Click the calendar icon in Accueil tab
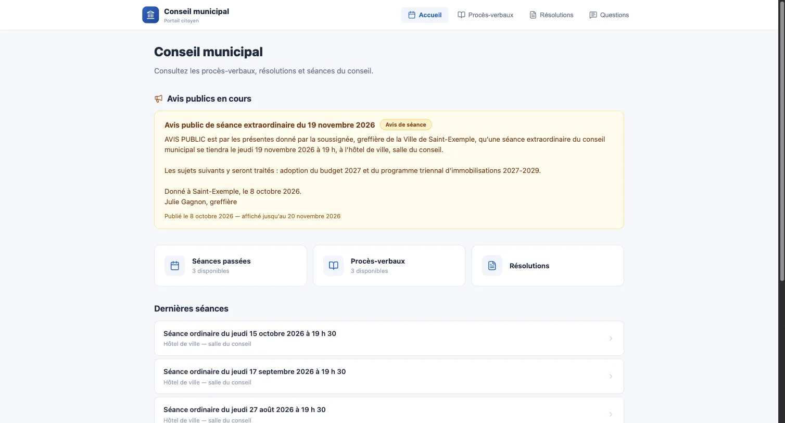 [x=412, y=15]
